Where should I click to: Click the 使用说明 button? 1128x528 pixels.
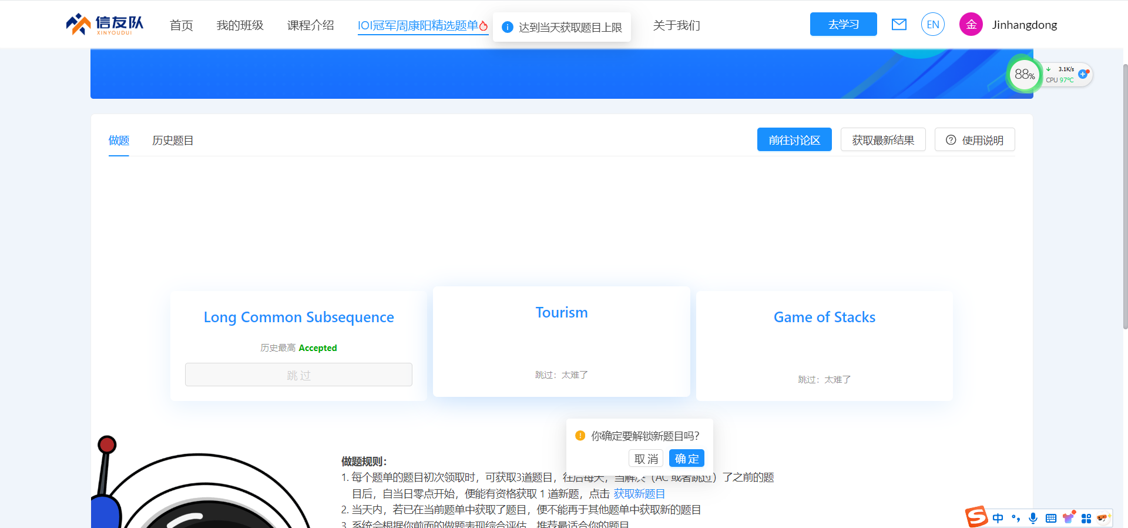click(x=975, y=139)
